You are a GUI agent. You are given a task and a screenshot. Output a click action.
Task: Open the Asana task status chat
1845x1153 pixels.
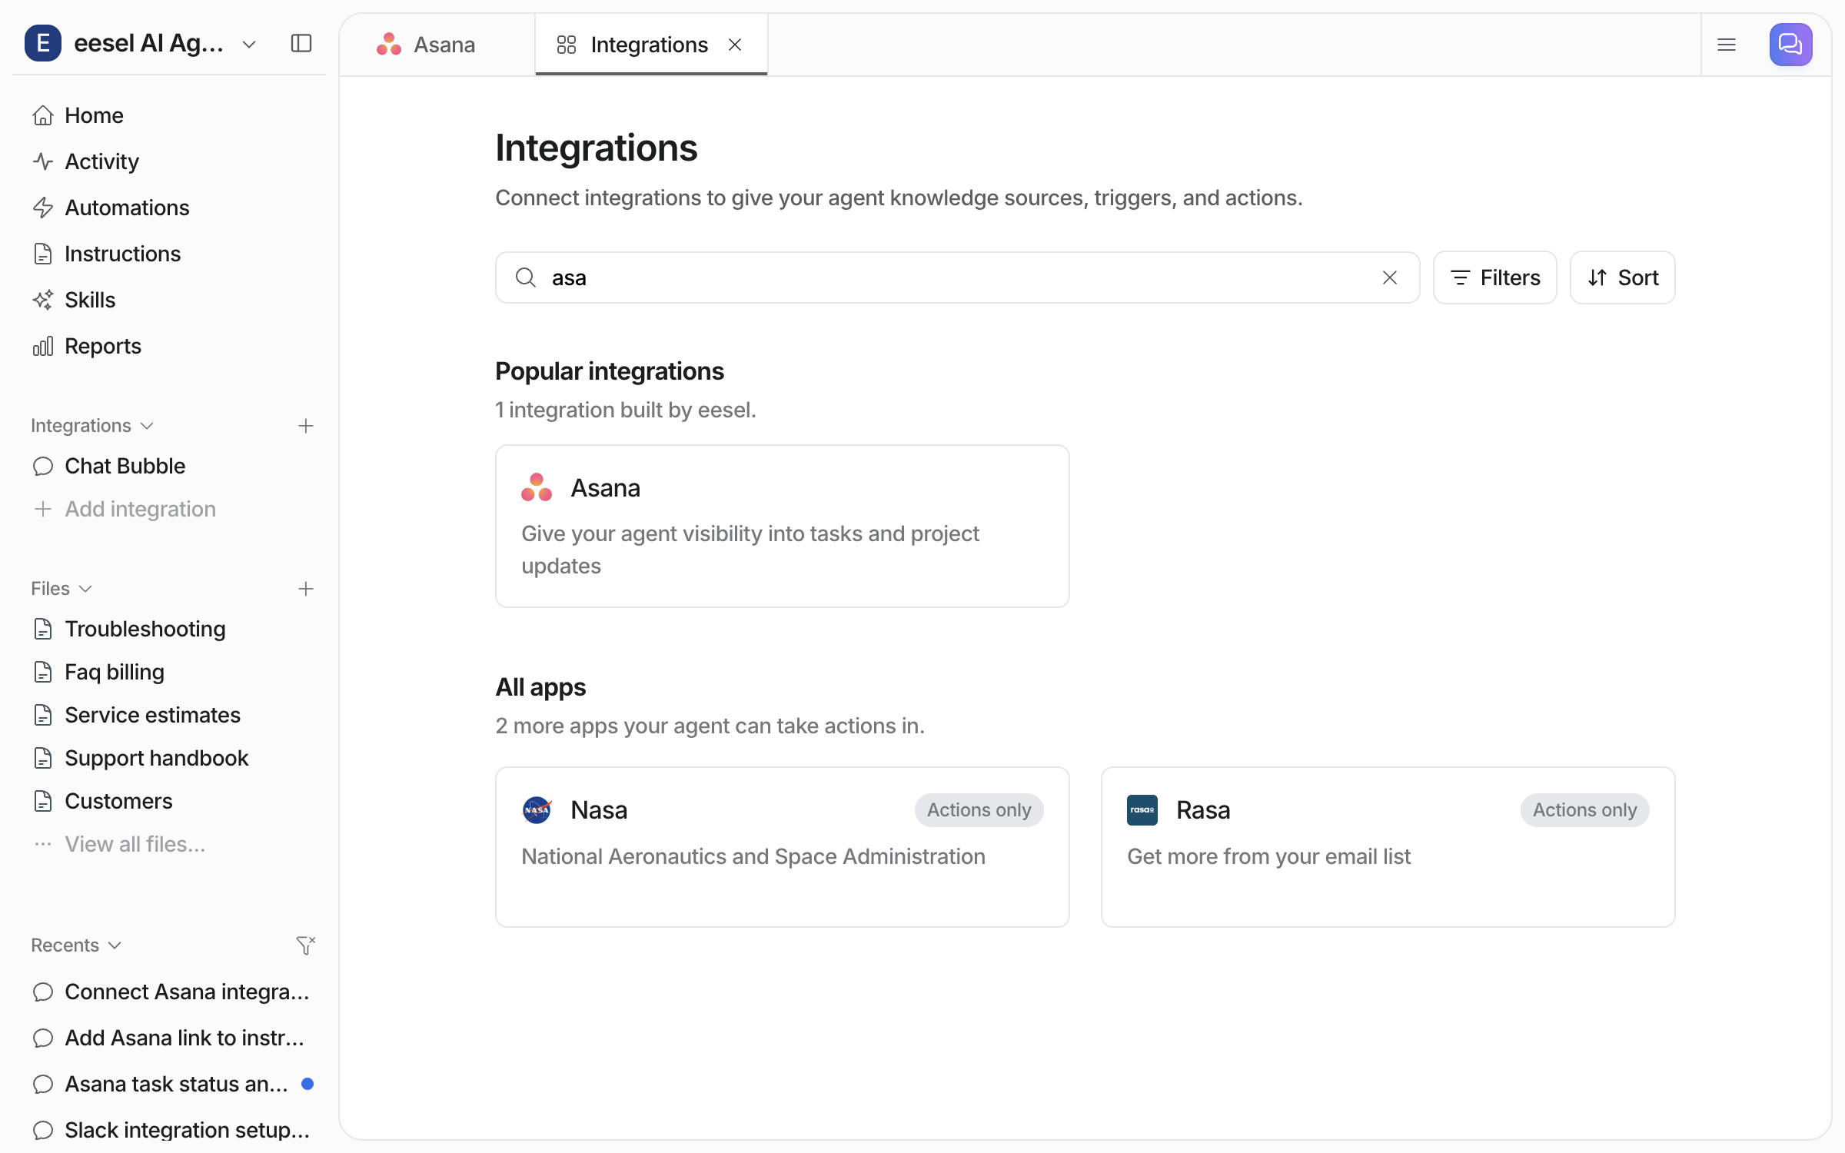coord(169,1084)
